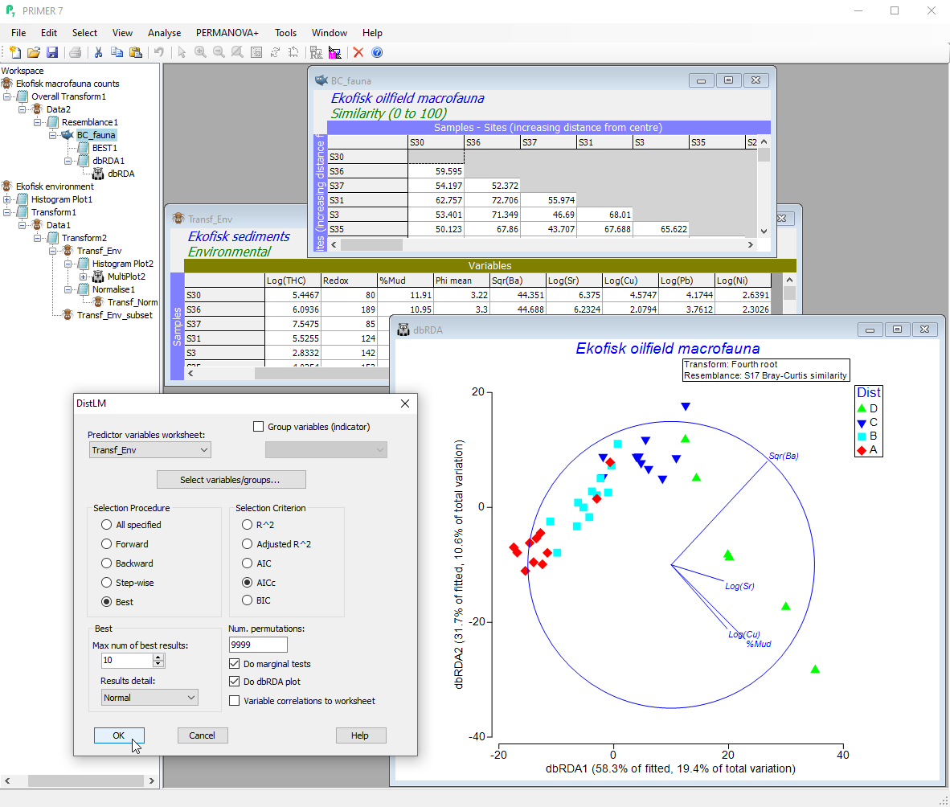Click the Copy icon in toolbar
The width and height of the screenshot is (950, 807).
[x=117, y=52]
